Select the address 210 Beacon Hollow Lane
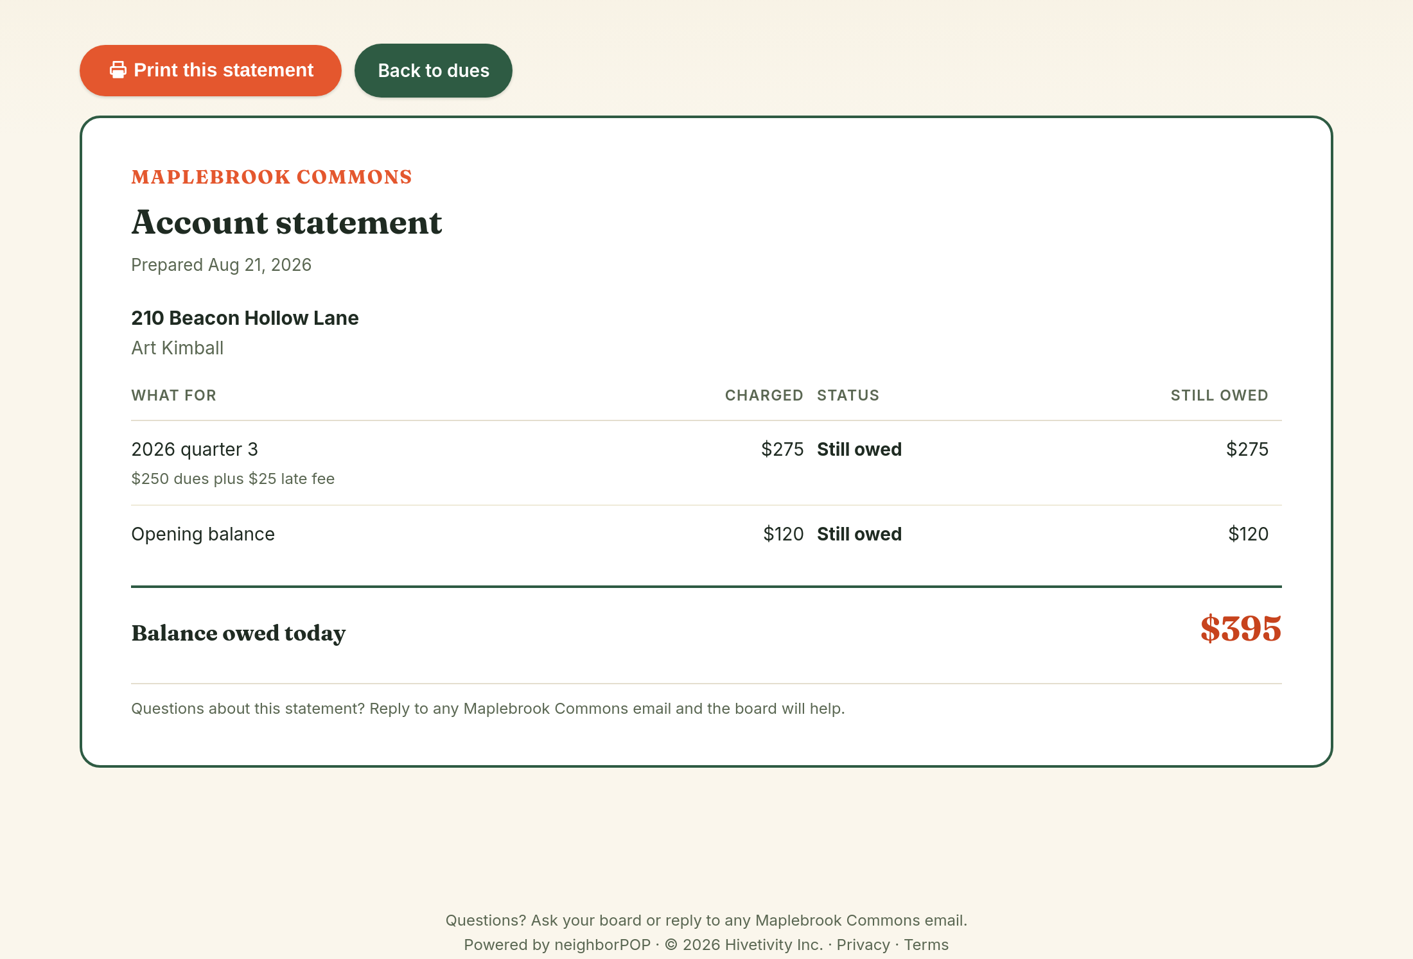1413x959 pixels. pos(245,318)
